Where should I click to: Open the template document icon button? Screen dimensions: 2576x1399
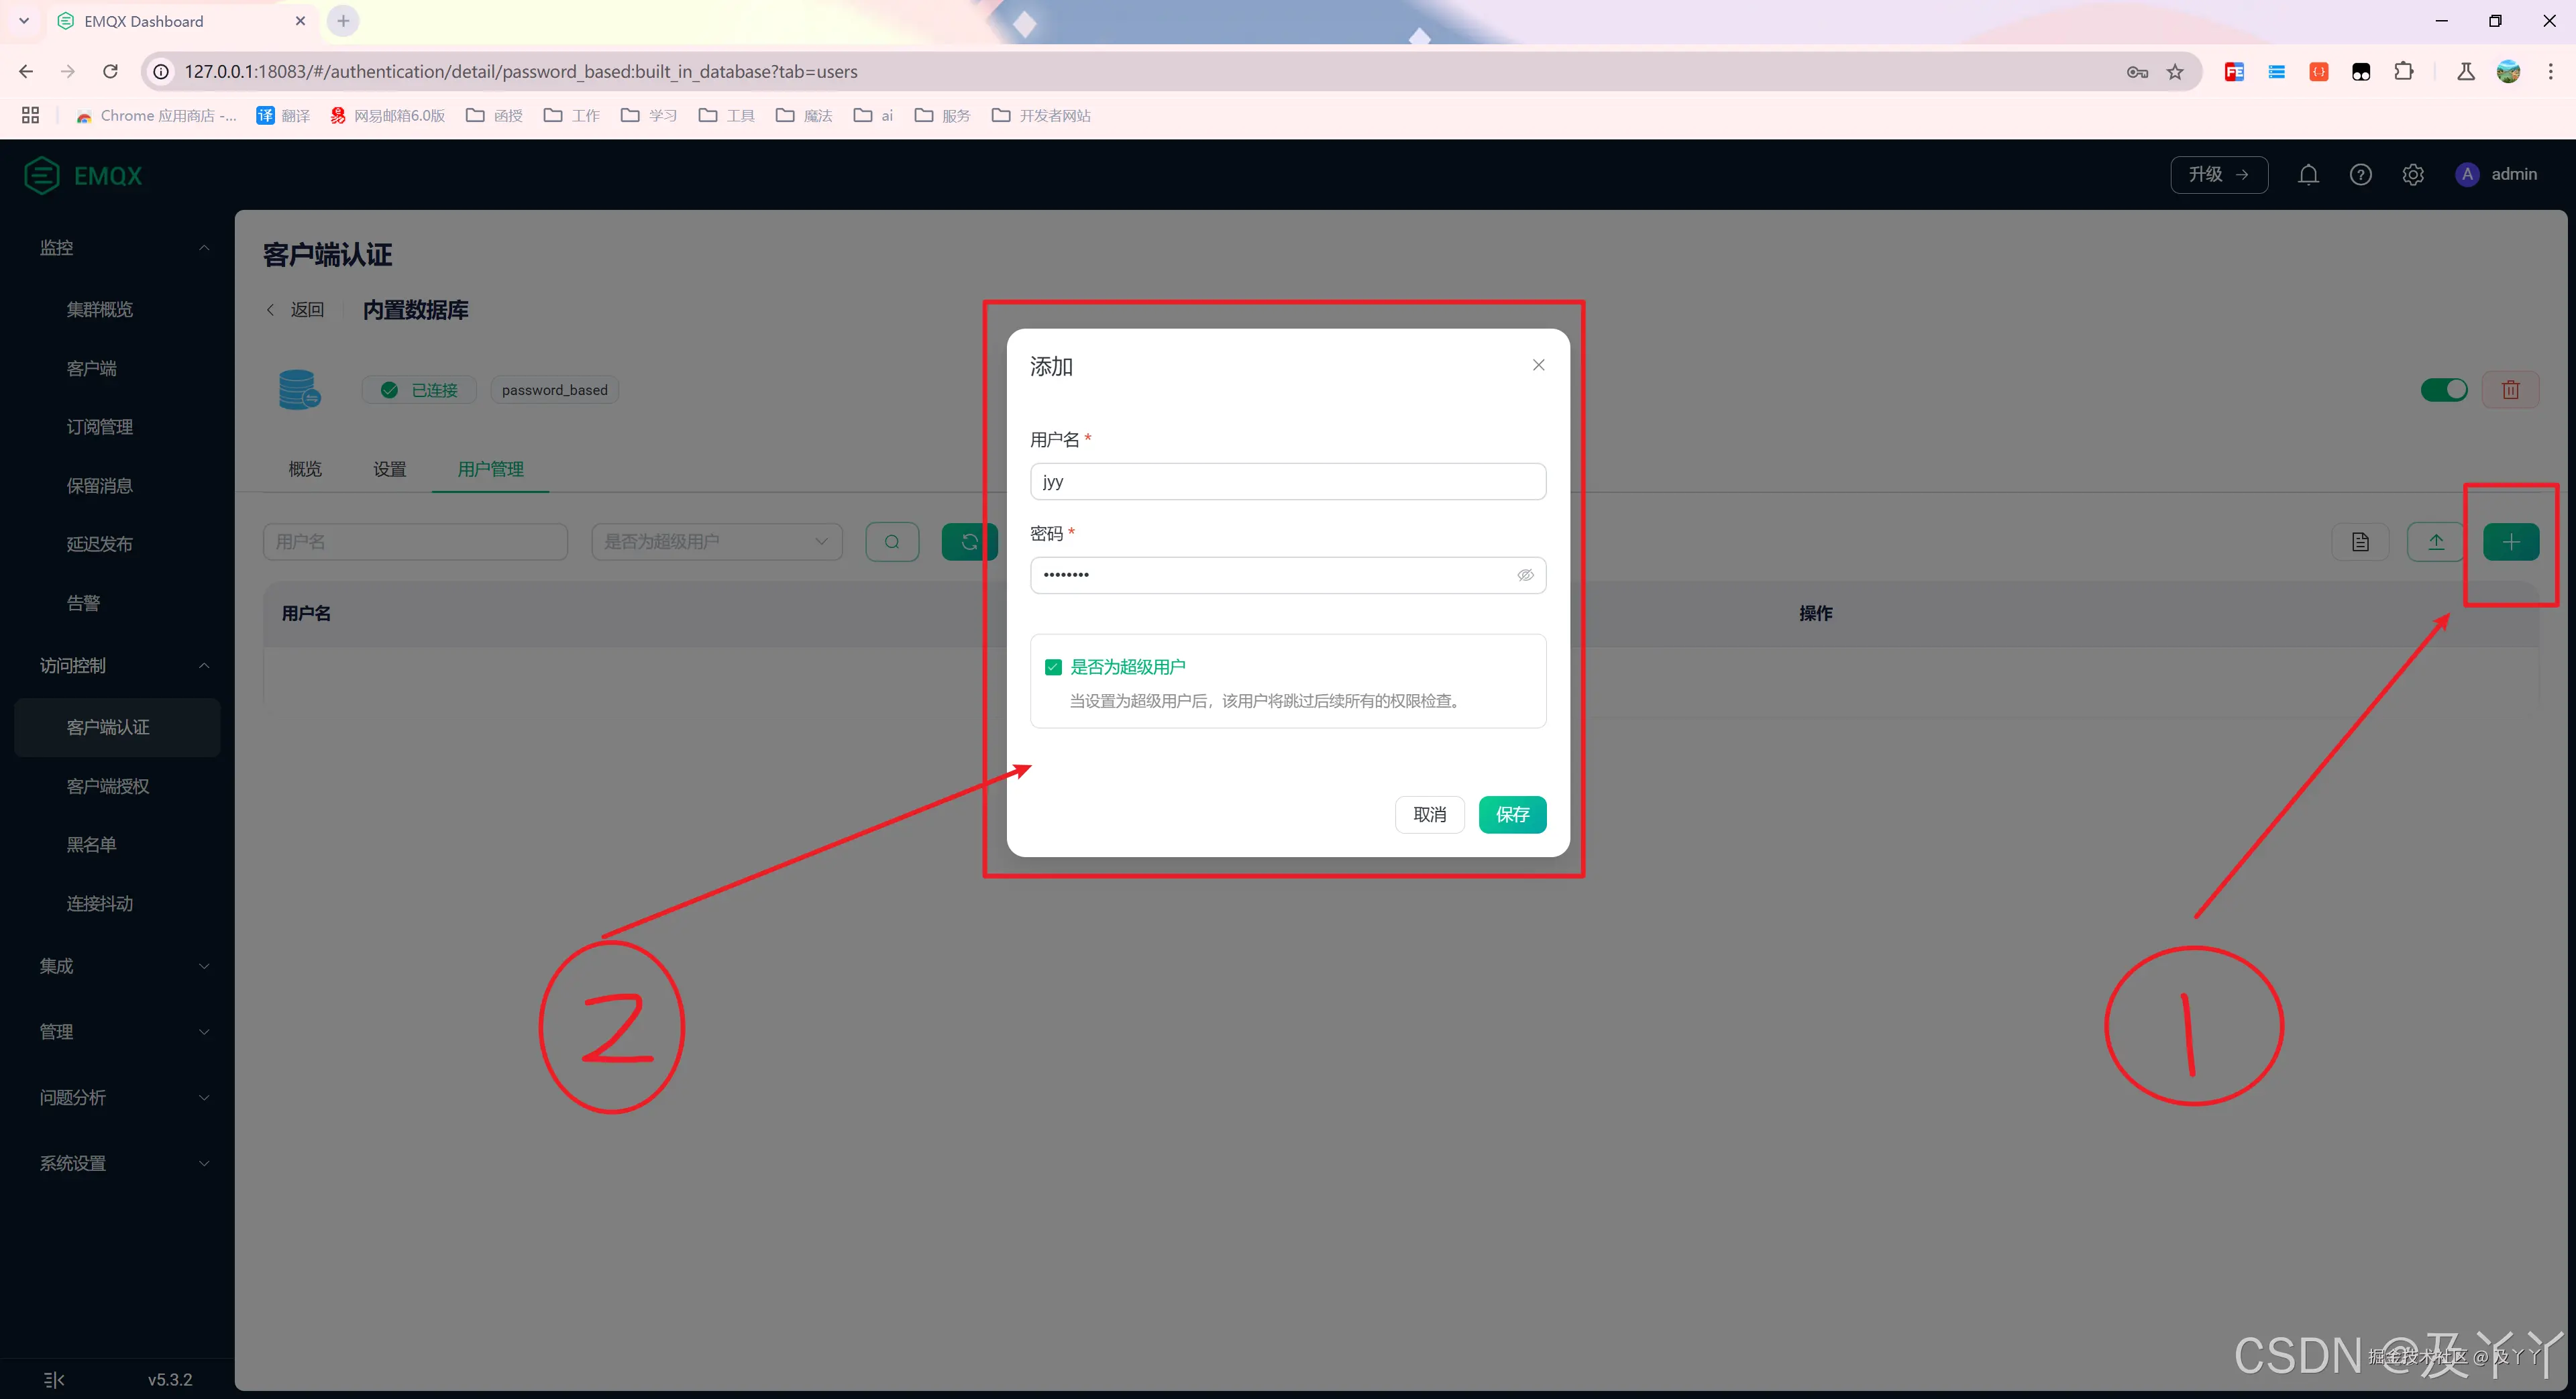click(2360, 542)
